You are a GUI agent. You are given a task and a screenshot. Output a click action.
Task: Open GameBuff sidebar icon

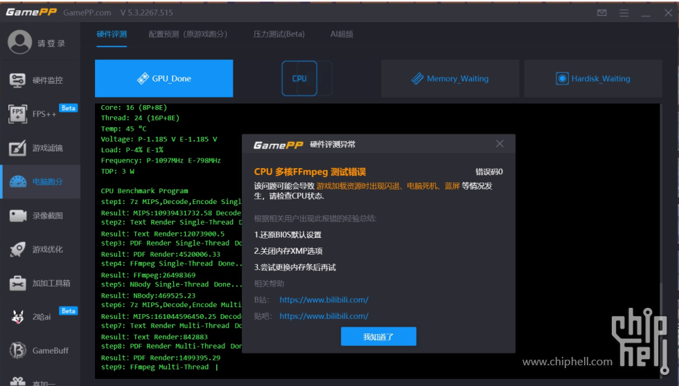point(18,351)
